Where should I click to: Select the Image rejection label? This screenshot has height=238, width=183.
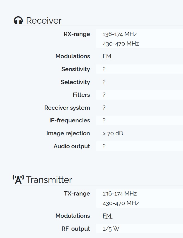pos(68,133)
